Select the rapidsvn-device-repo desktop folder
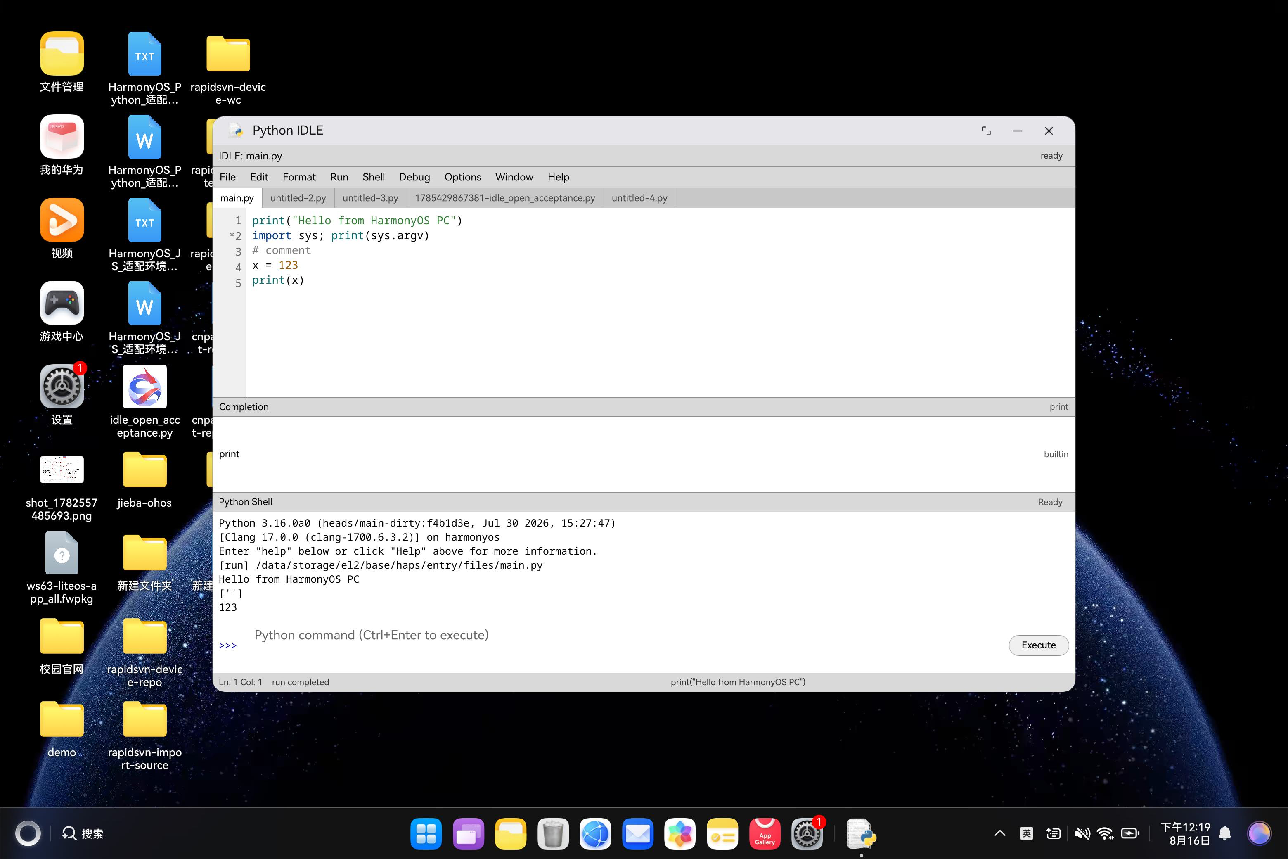The height and width of the screenshot is (859, 1288). [x=144, y=636]
